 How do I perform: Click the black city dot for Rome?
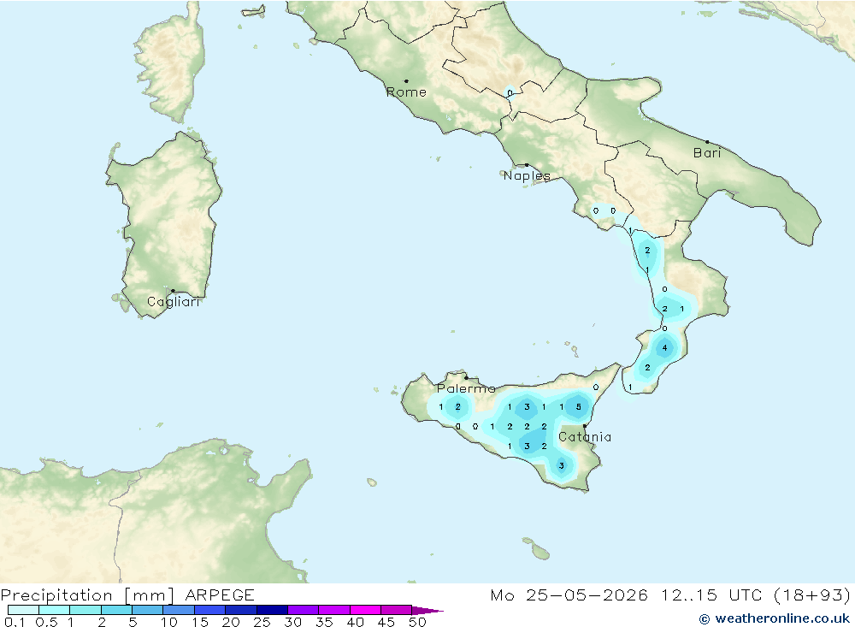(406, 81)
